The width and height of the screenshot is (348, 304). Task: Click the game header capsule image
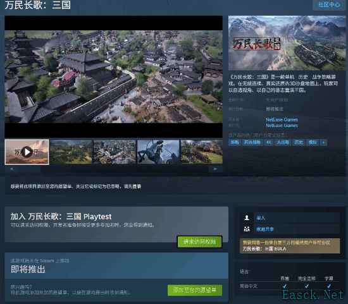click(x=287, y=43)
